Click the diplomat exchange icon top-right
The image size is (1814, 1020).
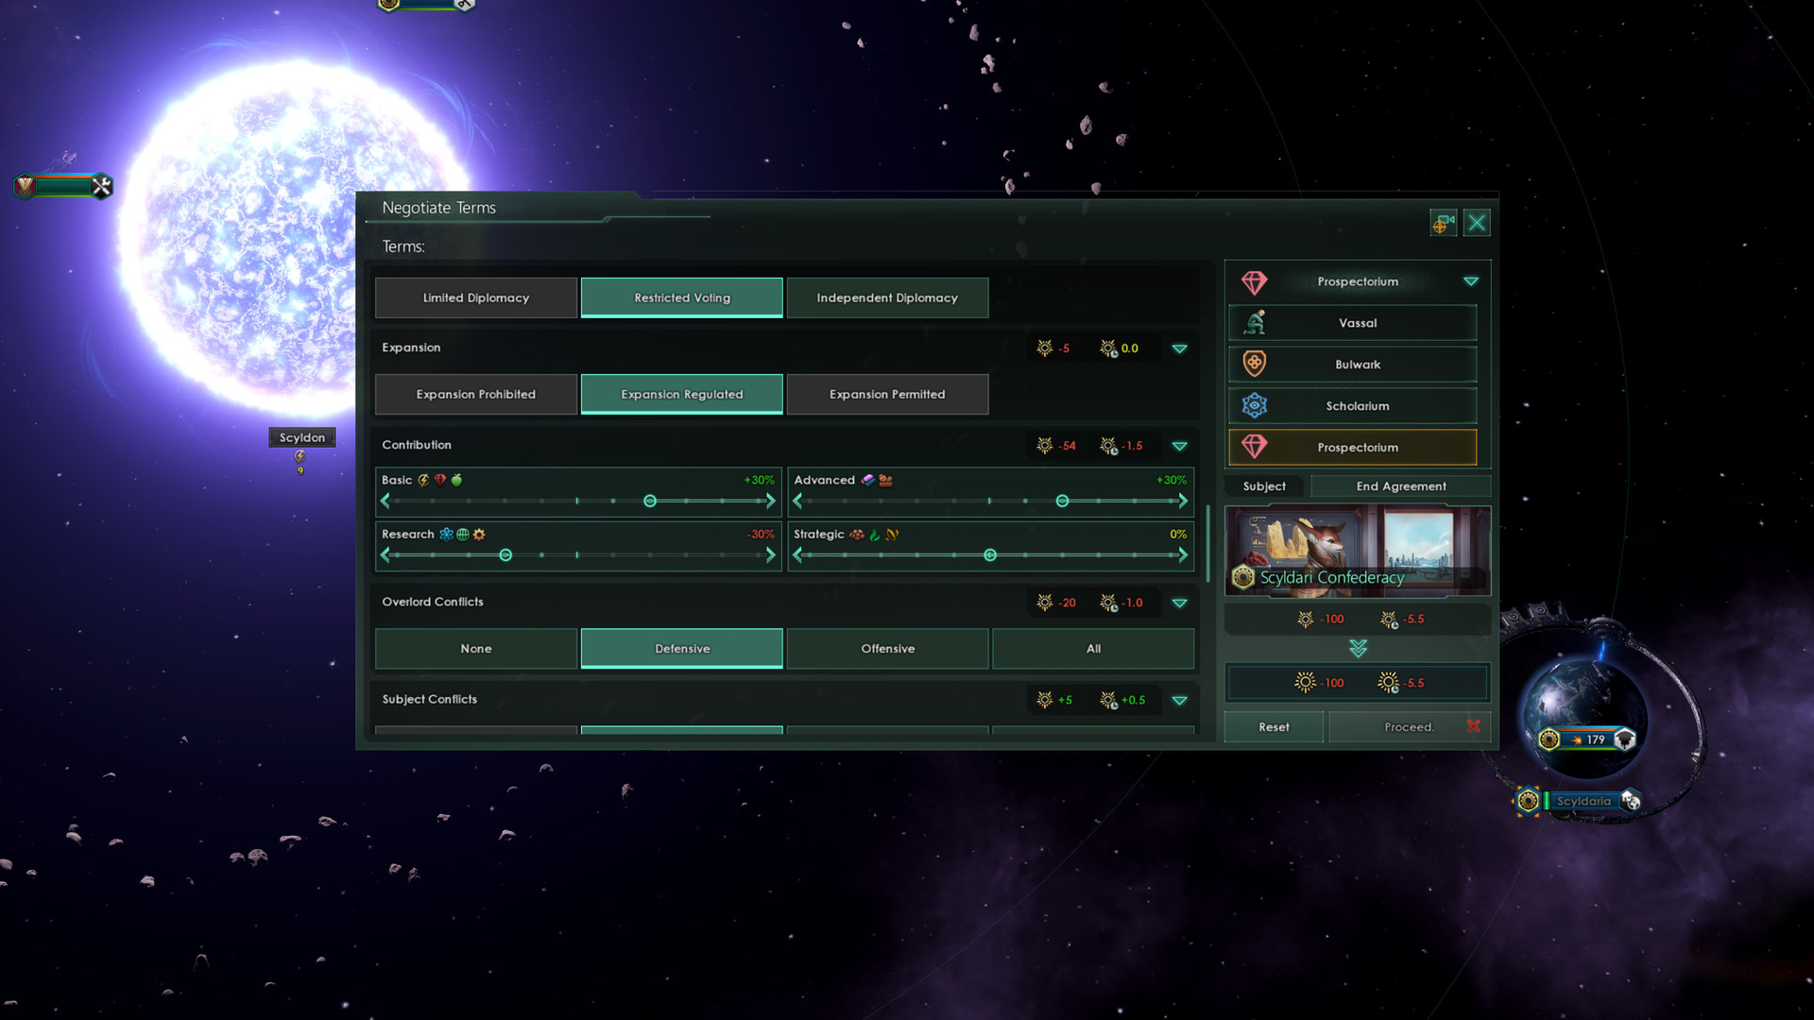pos(1443,222)
